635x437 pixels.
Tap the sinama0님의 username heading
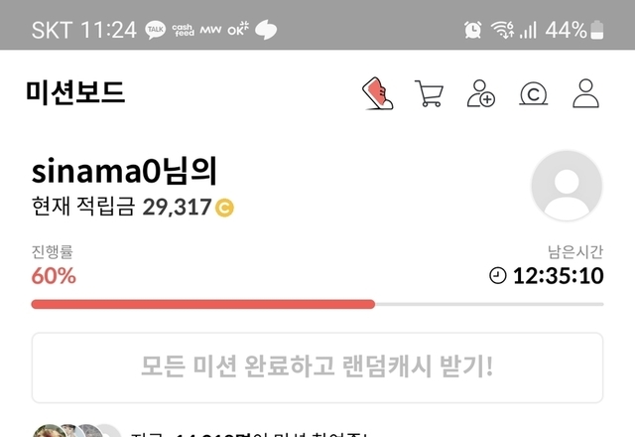(124, 171)
